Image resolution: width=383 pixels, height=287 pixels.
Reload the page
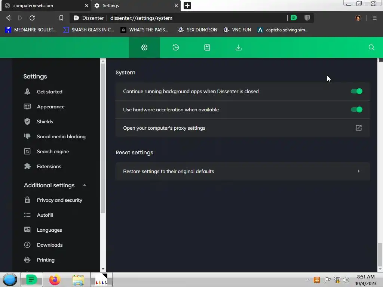tap(32, 18)
